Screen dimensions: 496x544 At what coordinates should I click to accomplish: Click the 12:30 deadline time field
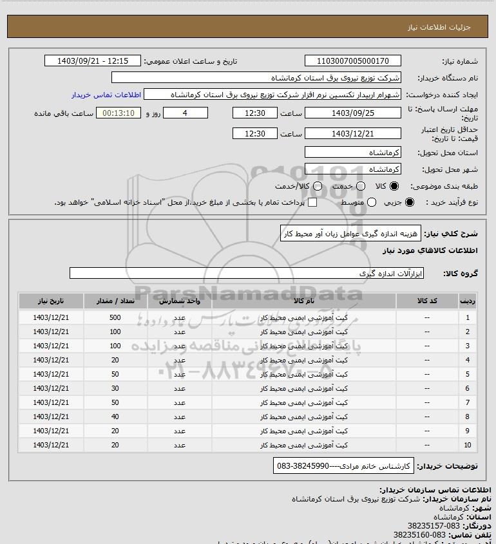pyautogui.click(x=255, y=113)
